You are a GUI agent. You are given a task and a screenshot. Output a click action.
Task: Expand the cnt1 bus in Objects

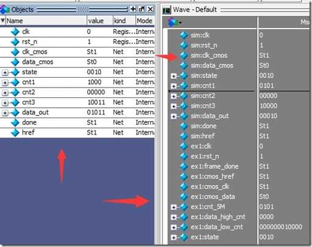coord(5,83)
